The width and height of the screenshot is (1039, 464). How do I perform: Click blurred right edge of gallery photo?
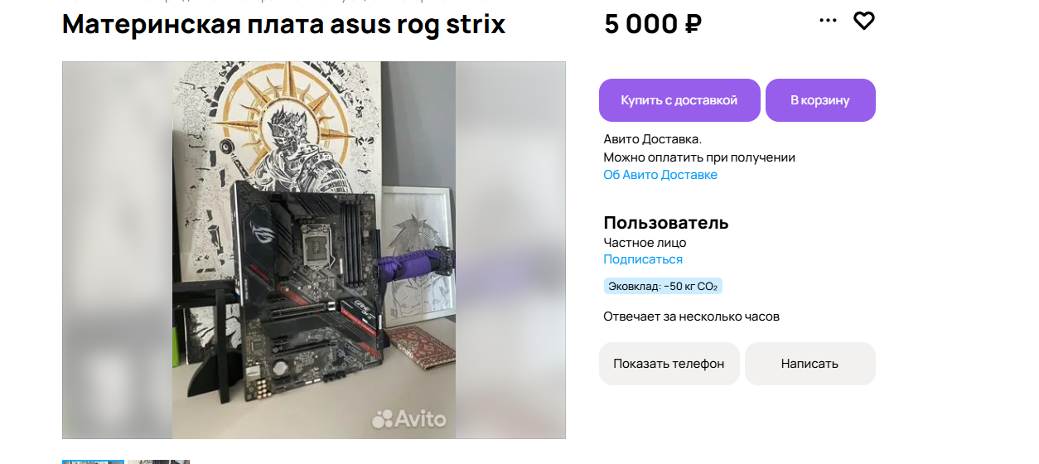510,250
